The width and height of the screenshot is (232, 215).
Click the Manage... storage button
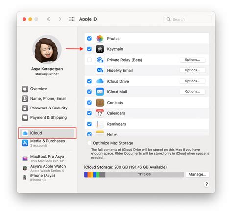[x=197, y=174]
